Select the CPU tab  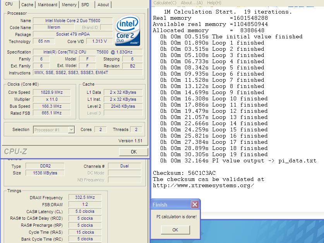pyautogui.click(x=9, y=4)
